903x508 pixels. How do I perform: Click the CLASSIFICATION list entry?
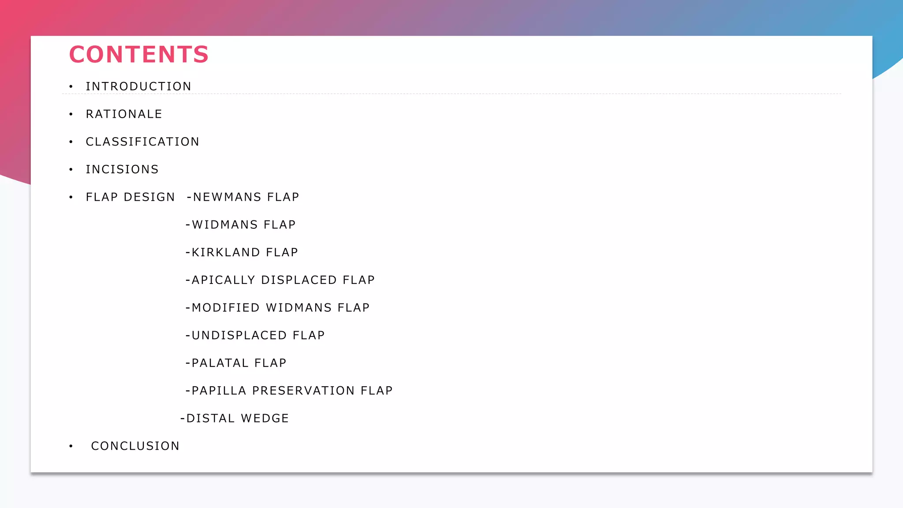click(x=142, y=142)
